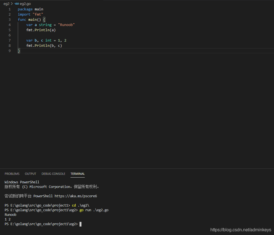Select the TERMINAL tab
The width and height of the screenshot is (274, 235).
77,174
